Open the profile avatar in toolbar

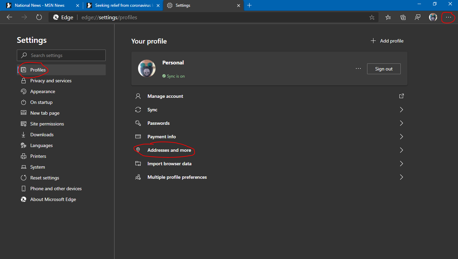[433, 17]
